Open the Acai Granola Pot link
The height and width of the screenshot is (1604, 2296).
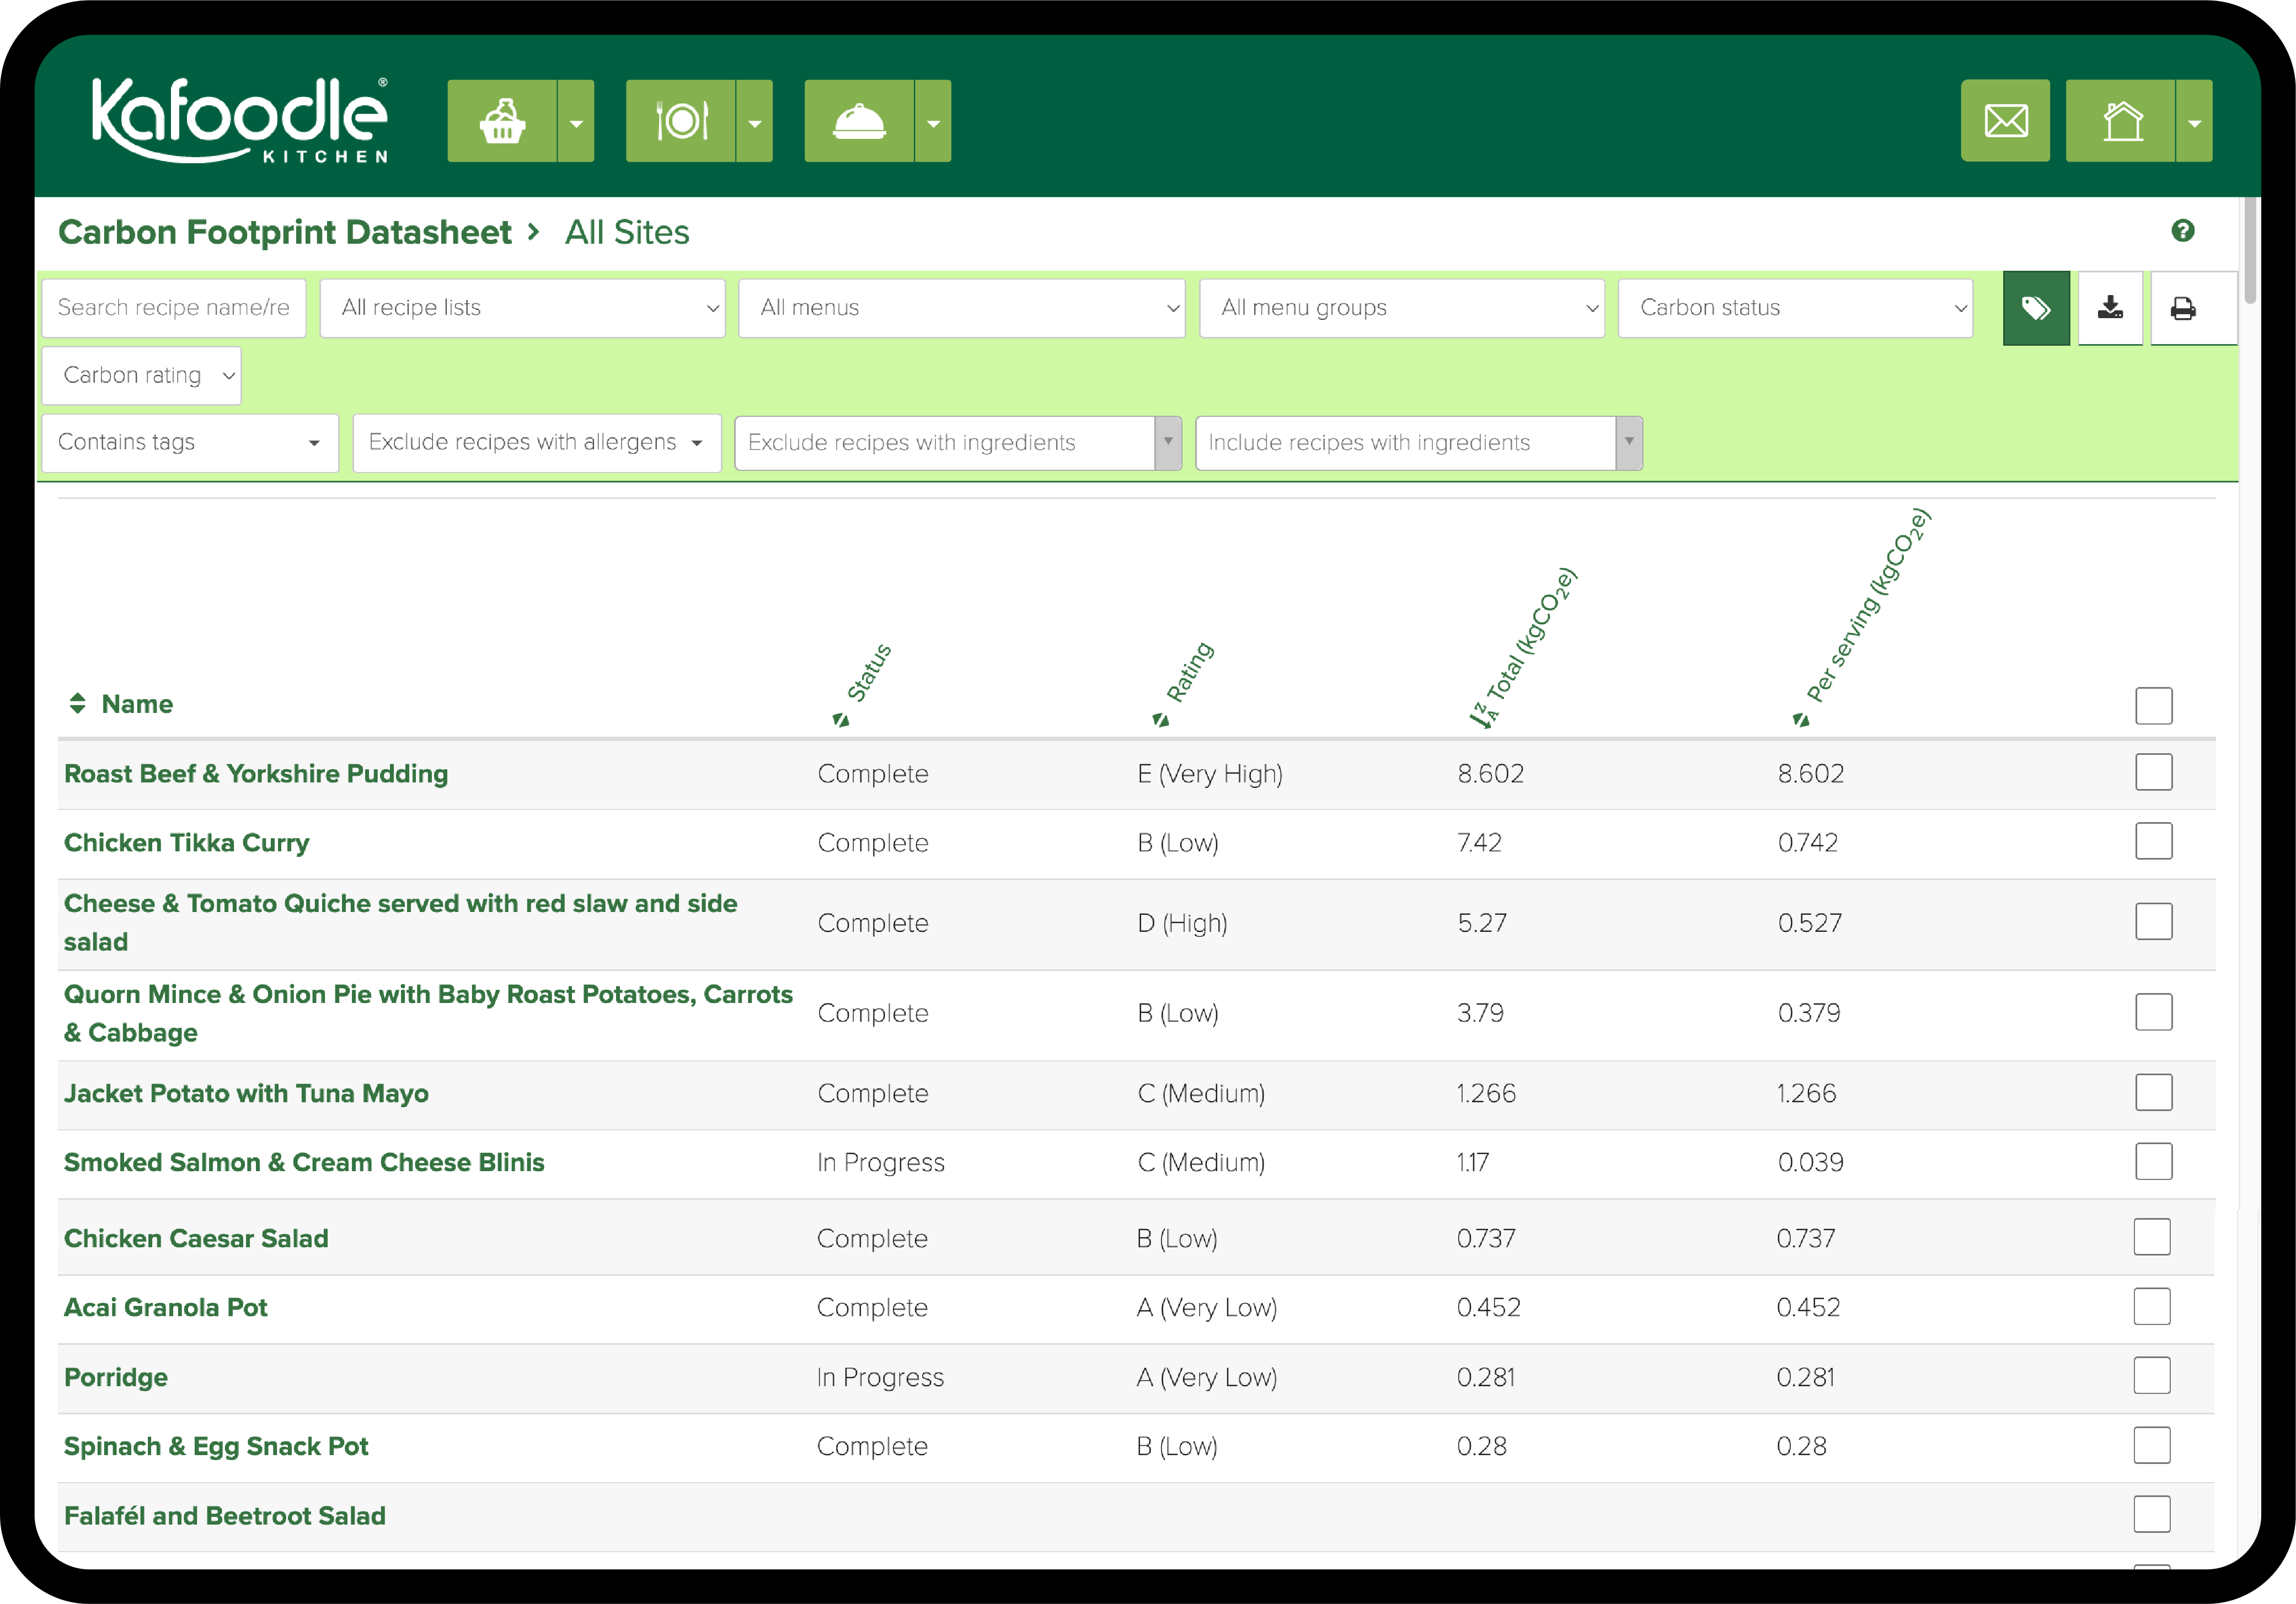tap(166, 1307)
